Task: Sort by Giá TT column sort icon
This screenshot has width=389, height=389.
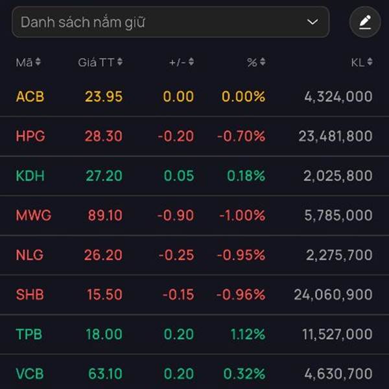Action: click(x=120, y=62)
